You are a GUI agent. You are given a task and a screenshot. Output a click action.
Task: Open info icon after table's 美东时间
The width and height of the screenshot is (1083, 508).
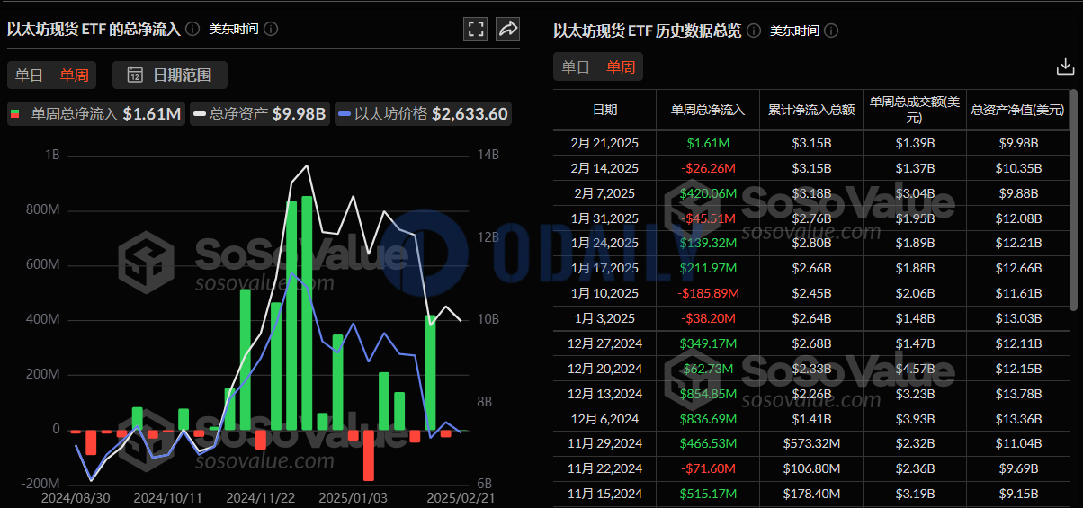click(831, 31)
